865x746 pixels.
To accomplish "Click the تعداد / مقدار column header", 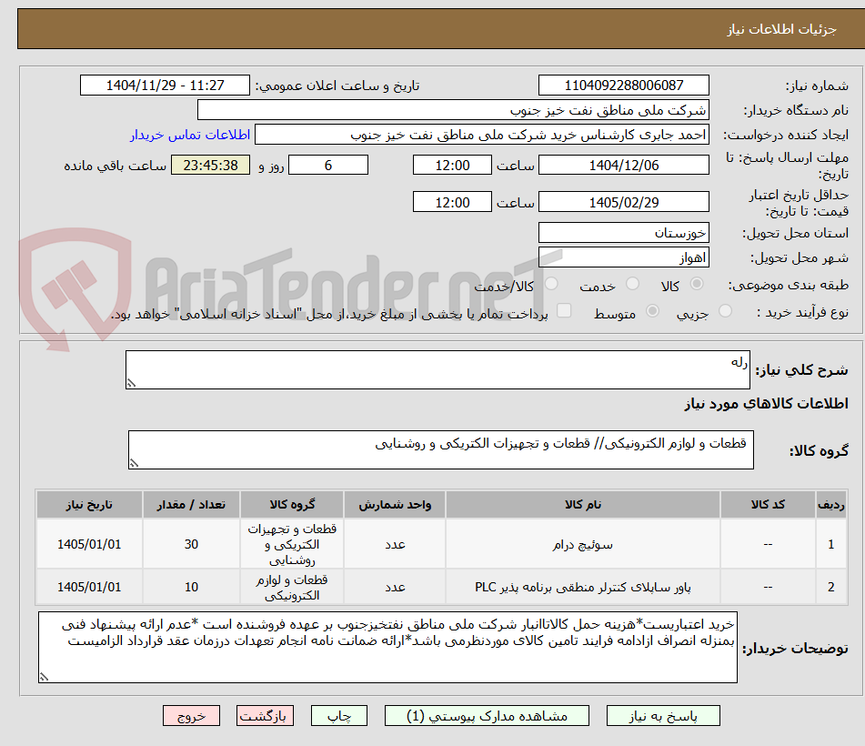I will coord(191,504).
